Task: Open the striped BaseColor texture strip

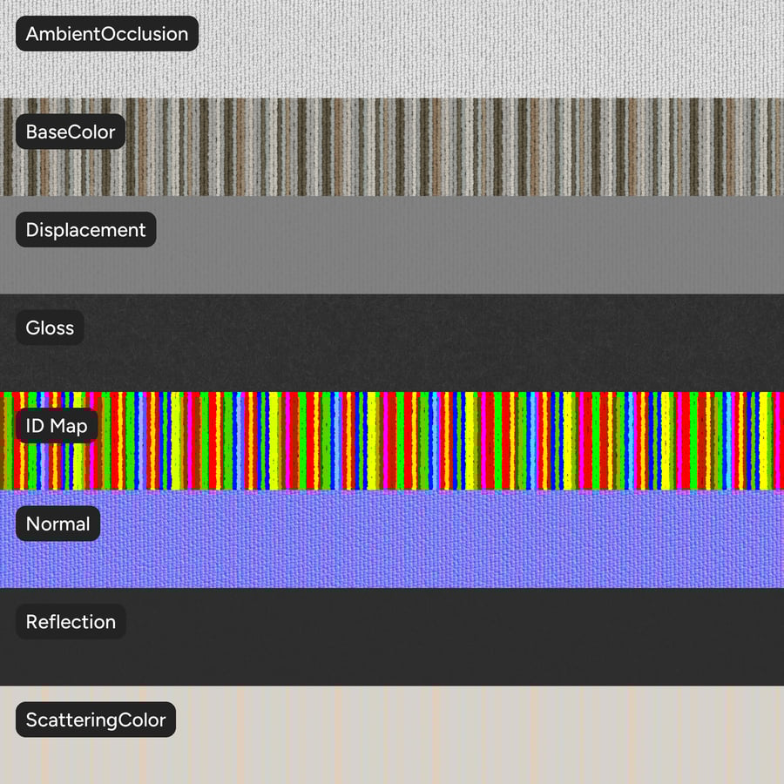Action: pos(392,147)
